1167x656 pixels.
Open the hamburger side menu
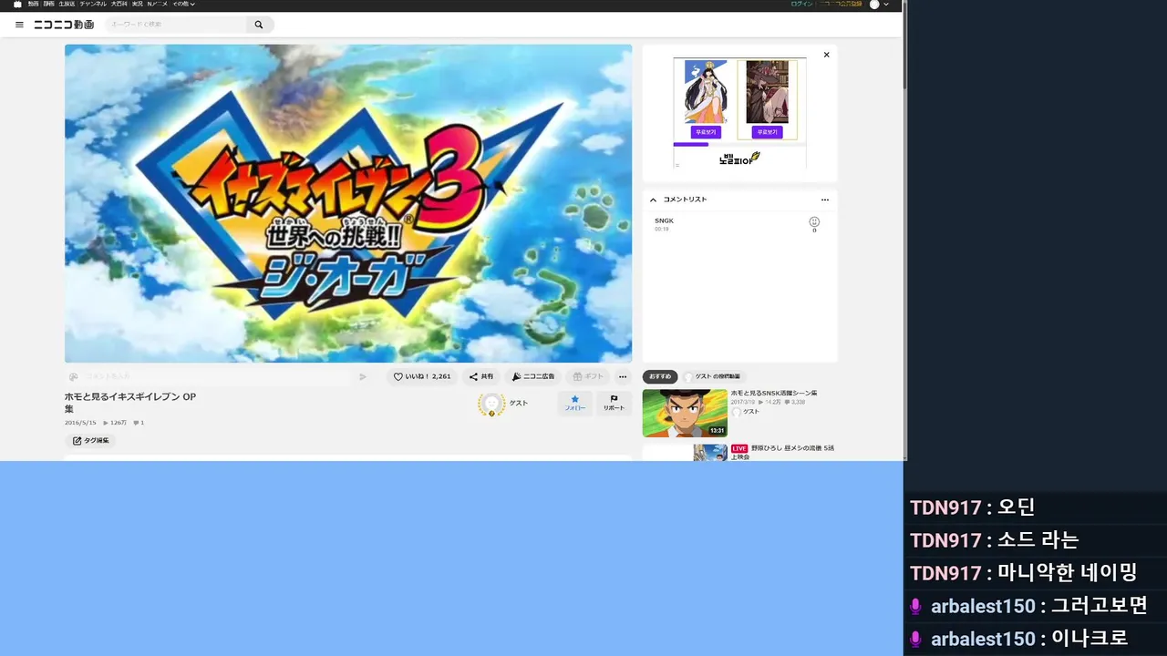click(19, 25)
